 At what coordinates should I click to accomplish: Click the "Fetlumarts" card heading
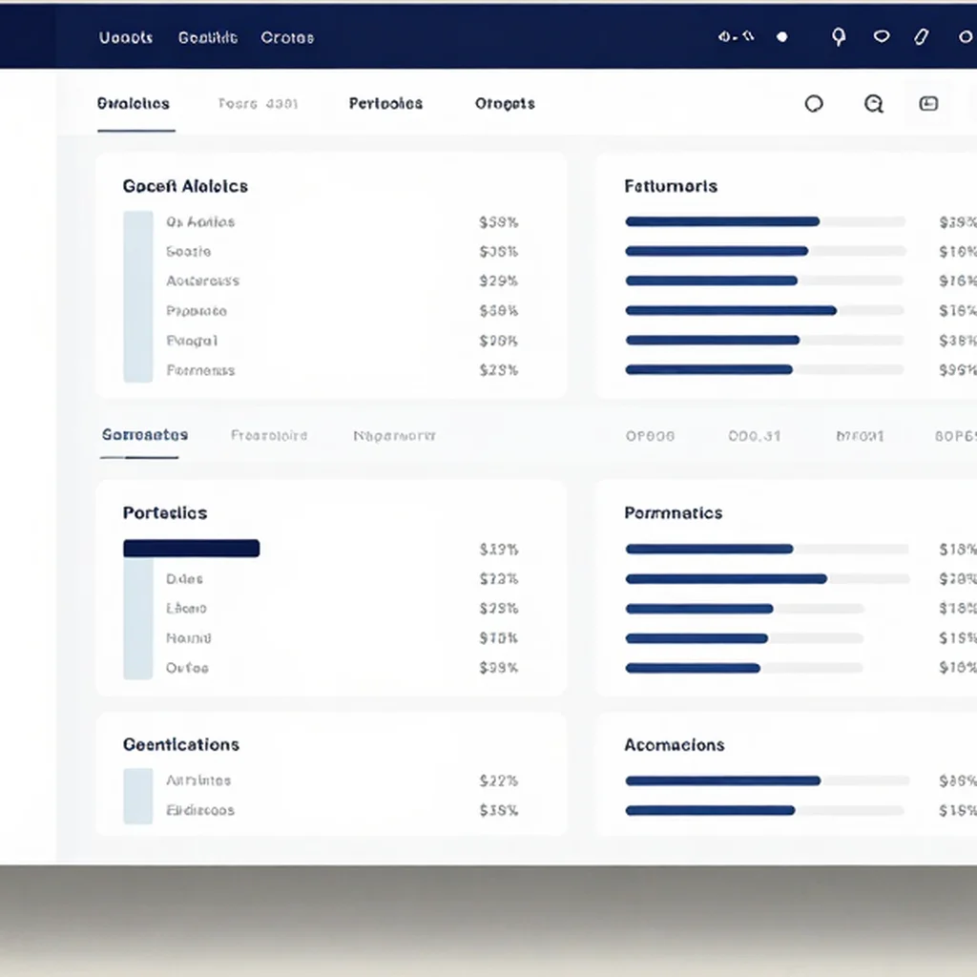pyautogui.click(x=671, y=186)
